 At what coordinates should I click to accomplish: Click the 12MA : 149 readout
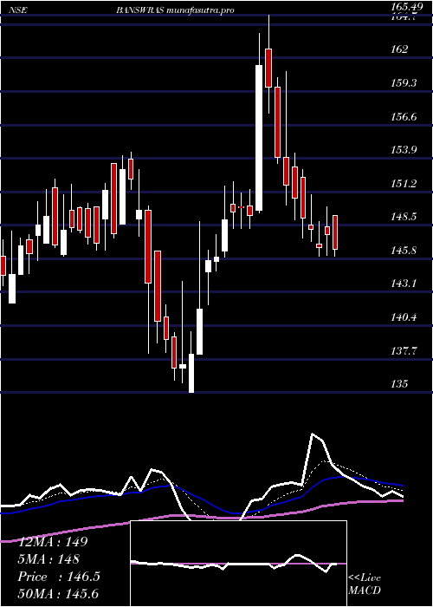click(53, 542)
